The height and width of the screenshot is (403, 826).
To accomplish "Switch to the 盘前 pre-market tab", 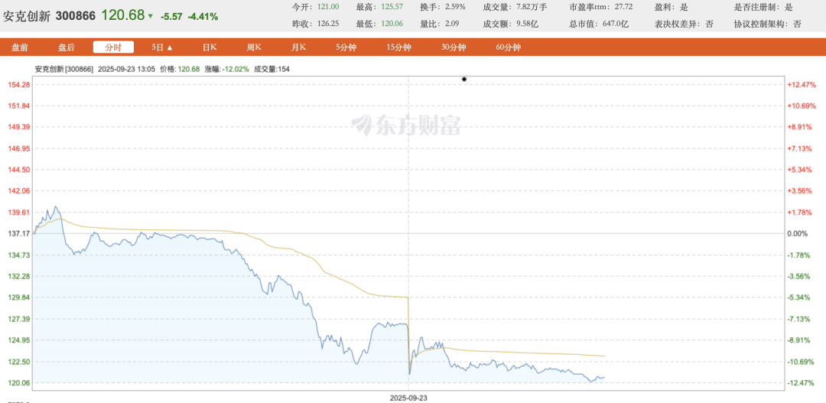I will click(x=19, y=47).
